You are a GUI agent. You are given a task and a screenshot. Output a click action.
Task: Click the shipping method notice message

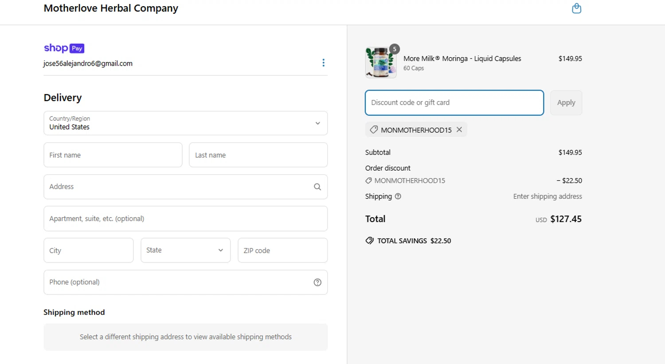point(185,337)
